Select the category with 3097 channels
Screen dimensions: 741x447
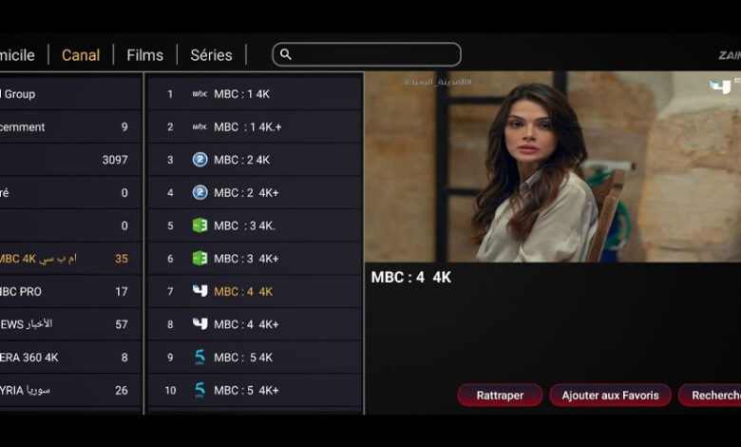point(70,160)
